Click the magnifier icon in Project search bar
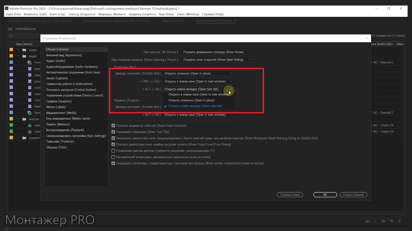412x231 pixels. [11, 36]
